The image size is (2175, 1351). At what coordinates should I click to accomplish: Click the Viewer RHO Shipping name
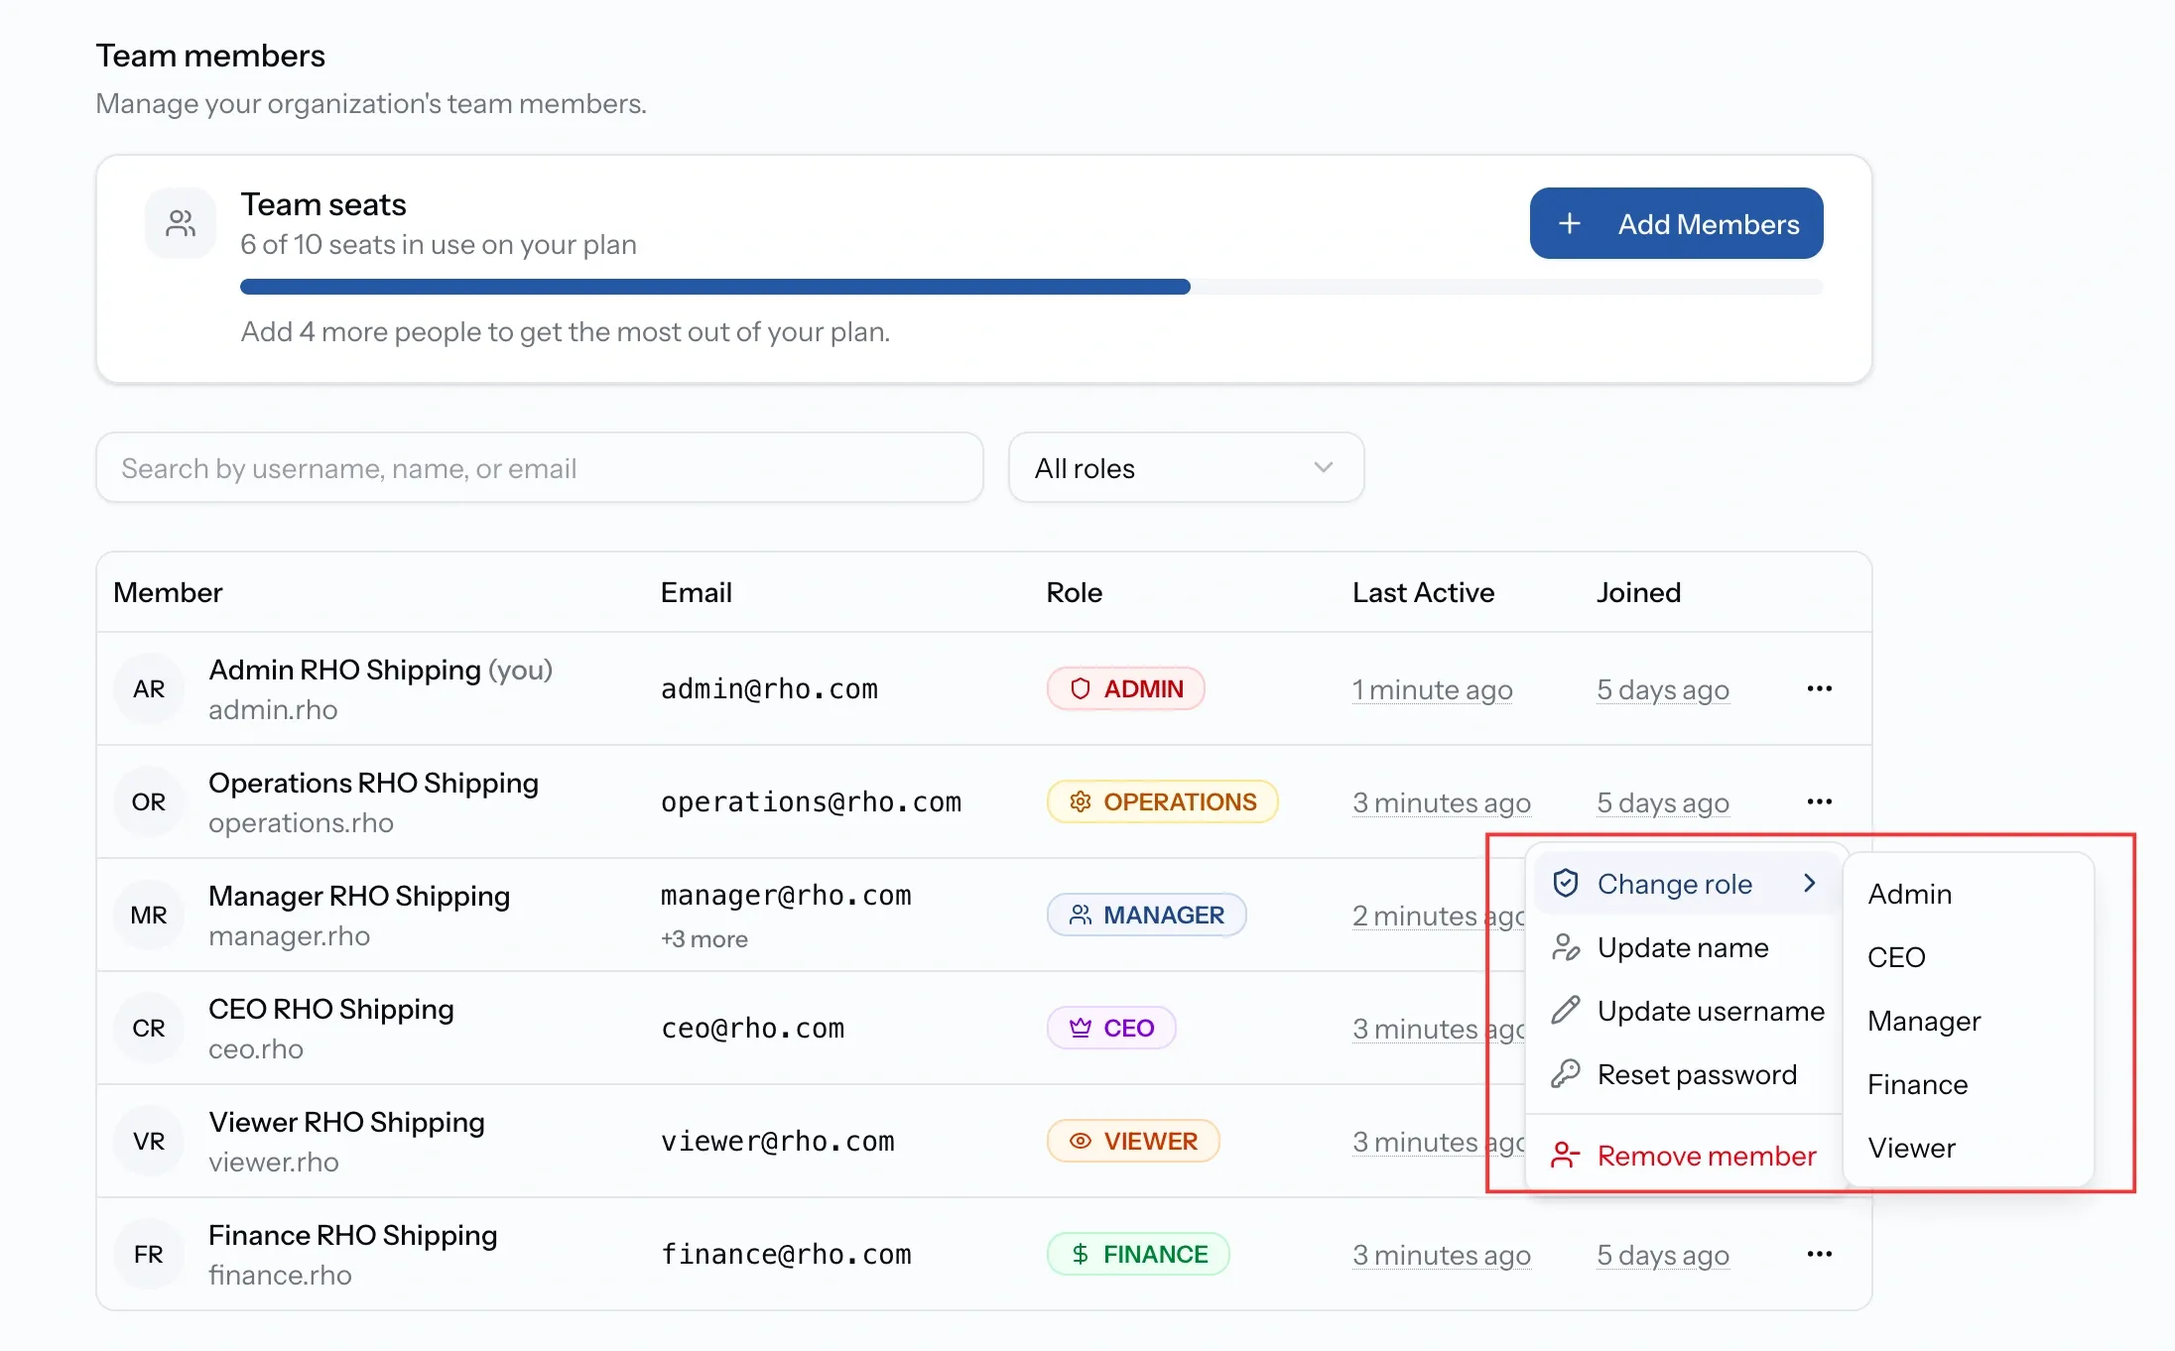tap(346, 1122)
